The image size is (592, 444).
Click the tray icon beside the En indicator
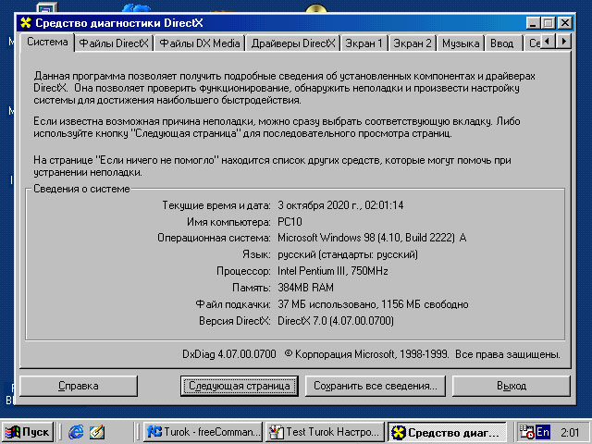pyautogui.click(x=527, y=432)
